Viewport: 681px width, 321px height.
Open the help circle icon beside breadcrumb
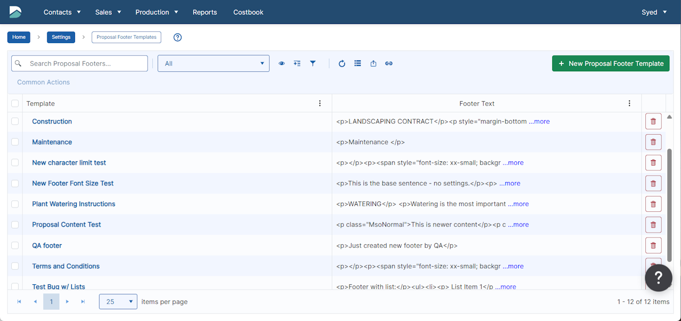pyautogui.click(x=178, y=37)
